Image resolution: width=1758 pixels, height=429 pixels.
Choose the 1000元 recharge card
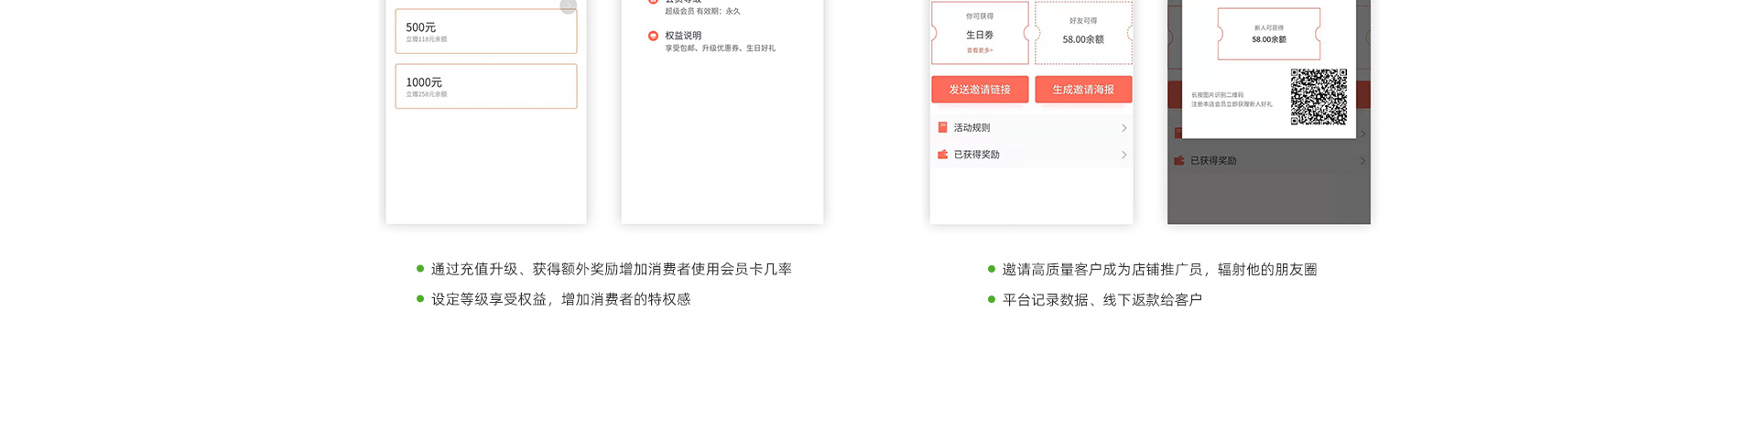[x=485, y=86]
